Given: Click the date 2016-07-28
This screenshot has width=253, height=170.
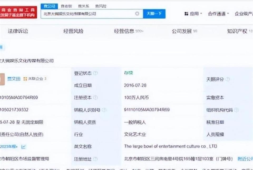Looking at the screenshot, I should click(x=135, y=85).
